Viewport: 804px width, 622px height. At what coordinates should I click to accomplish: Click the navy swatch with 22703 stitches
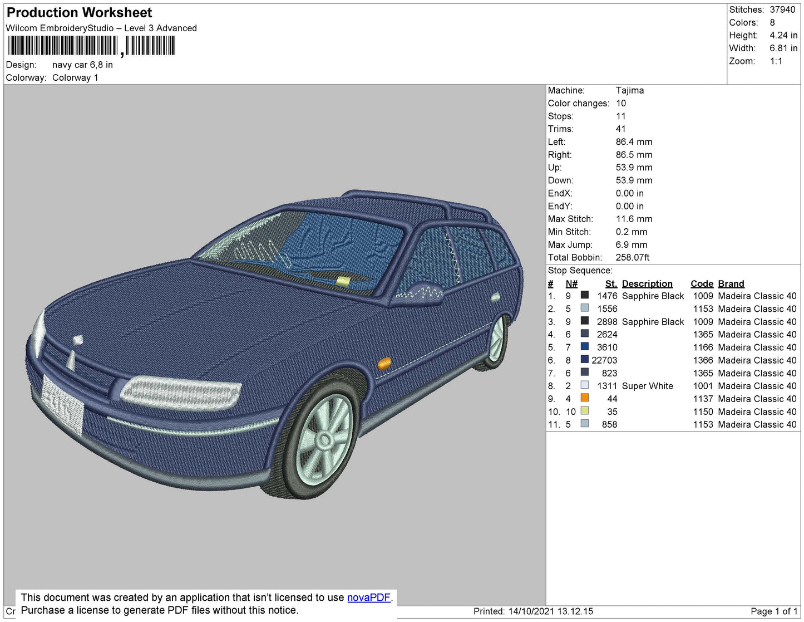(585, 359)
